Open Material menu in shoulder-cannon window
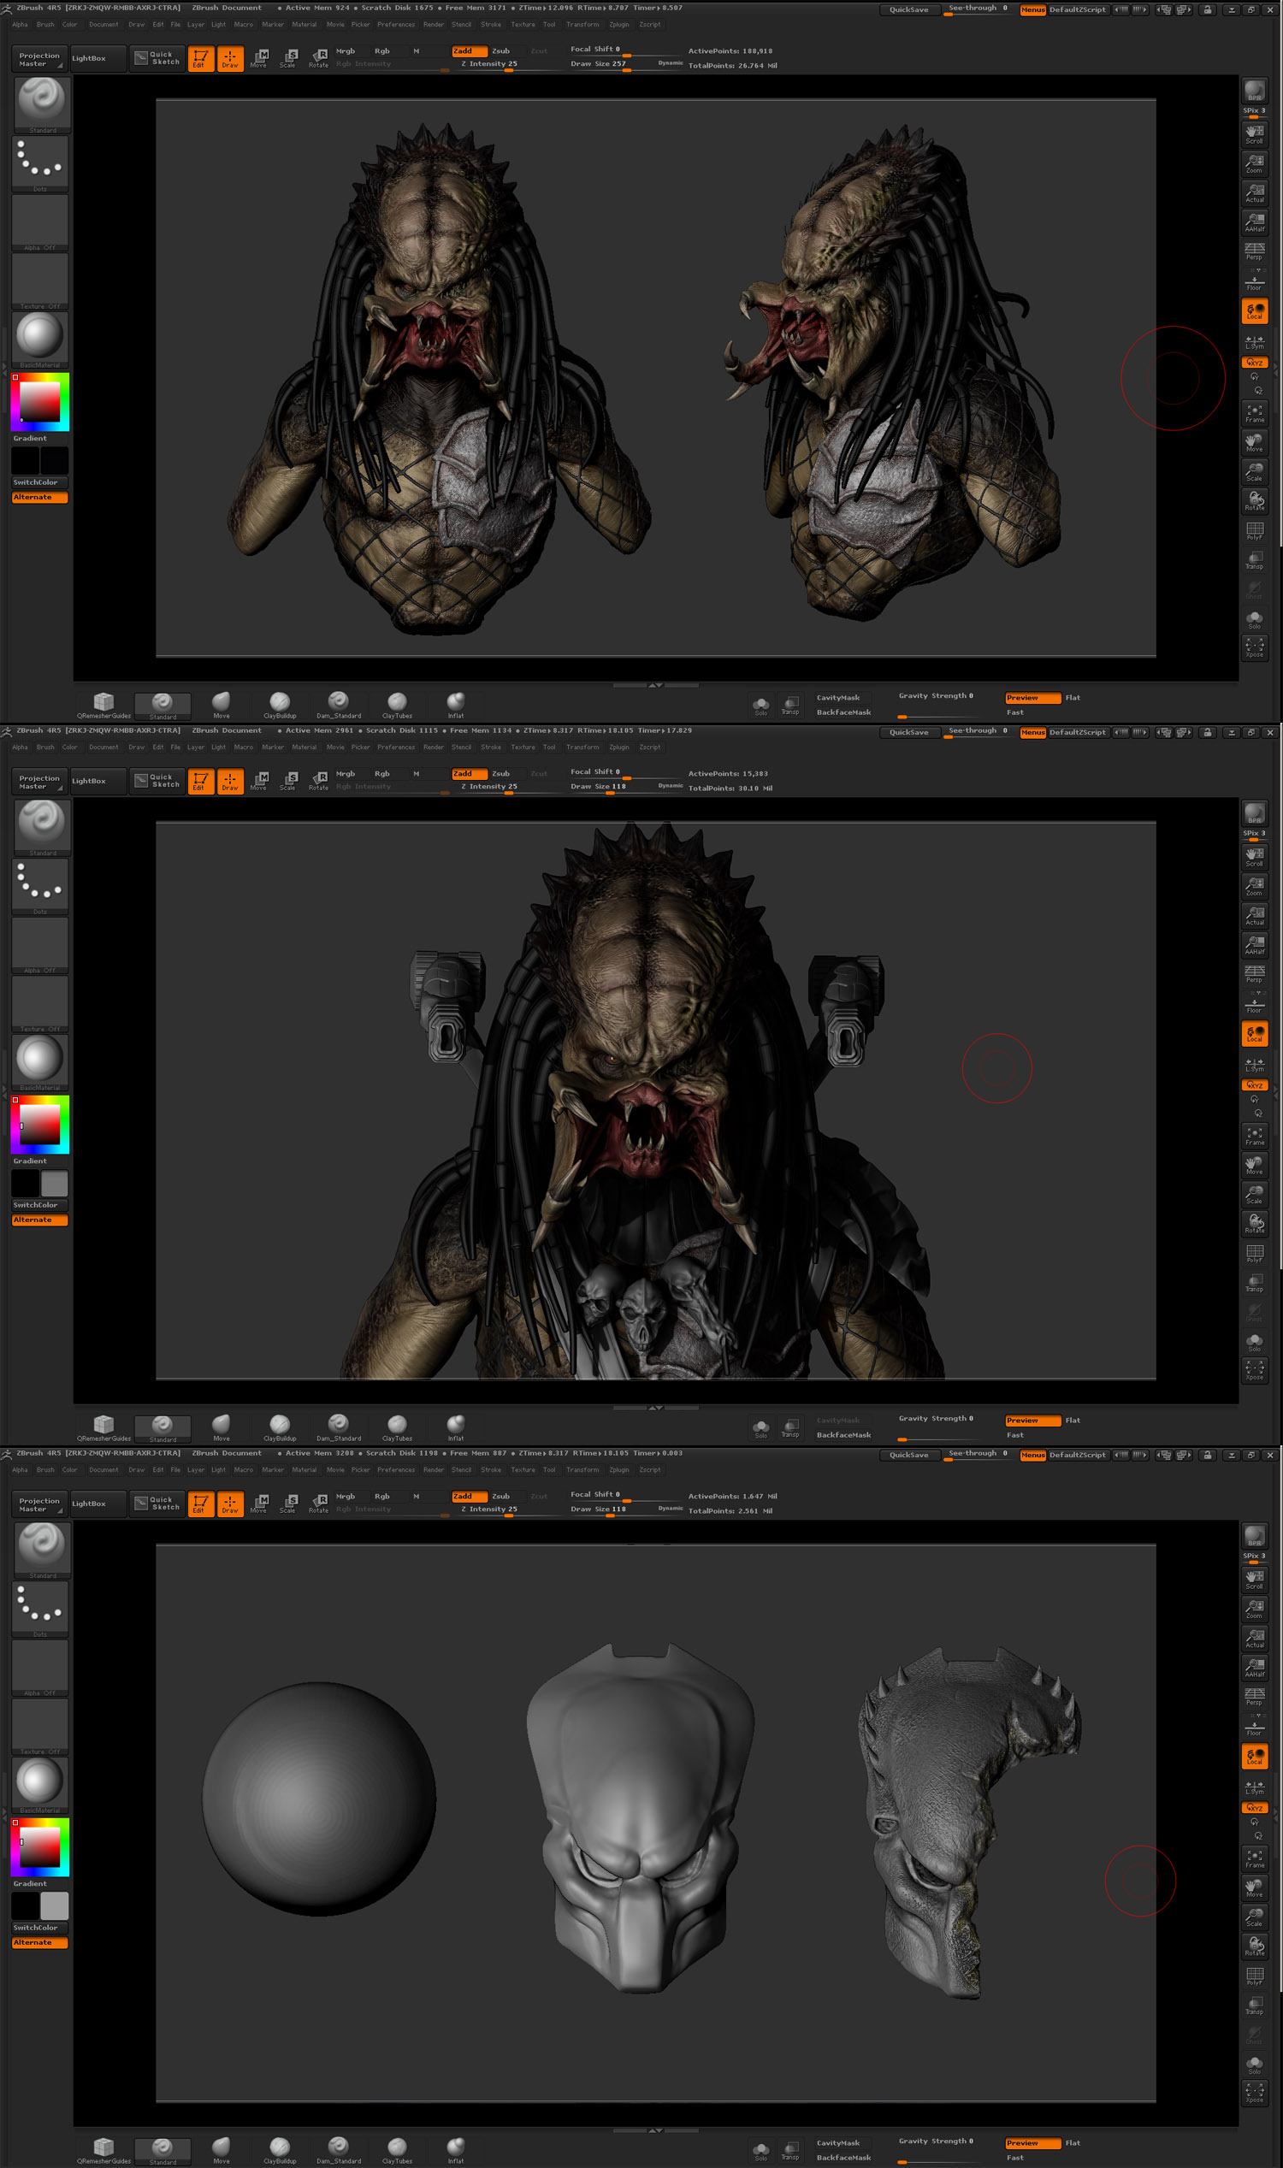 point(304,747)
